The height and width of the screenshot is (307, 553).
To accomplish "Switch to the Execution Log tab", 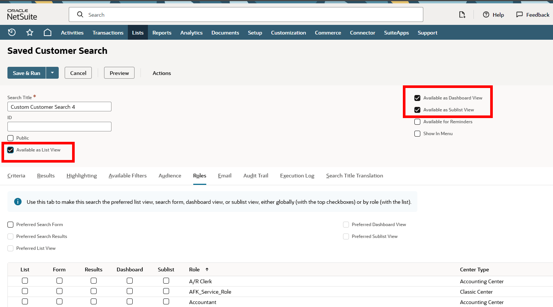I will pos(297,176).
